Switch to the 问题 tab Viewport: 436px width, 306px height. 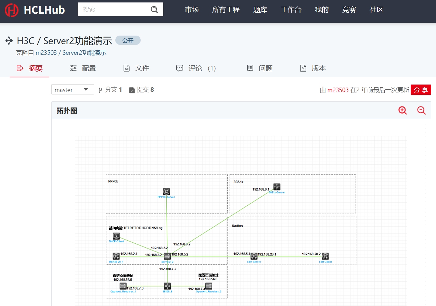260,68
